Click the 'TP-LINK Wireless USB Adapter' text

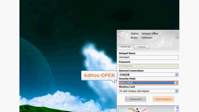134,91
